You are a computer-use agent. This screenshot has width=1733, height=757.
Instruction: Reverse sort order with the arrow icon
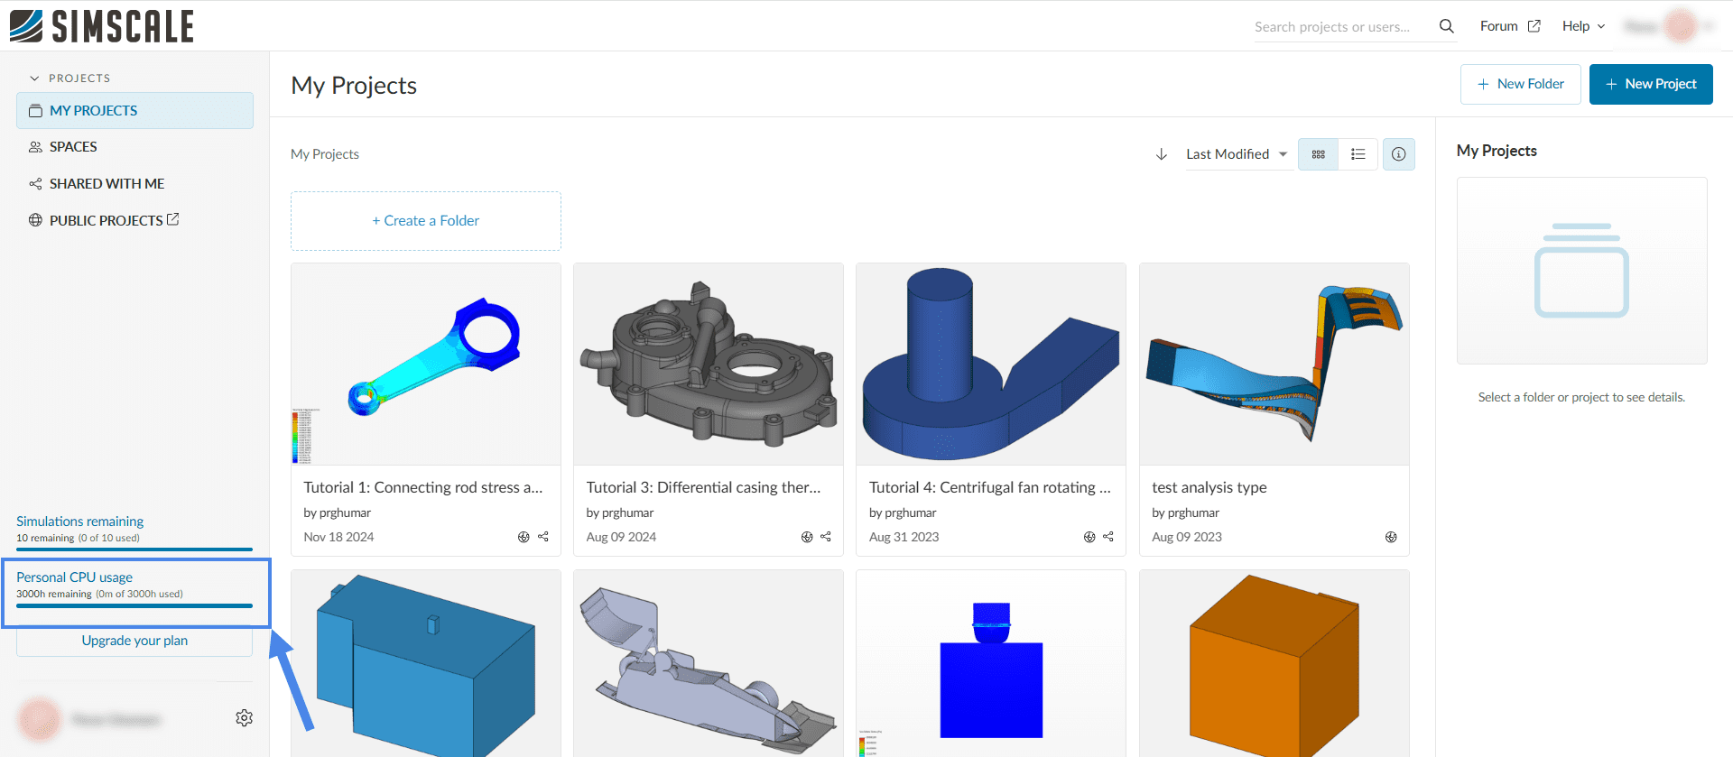tap(1162, 154)
